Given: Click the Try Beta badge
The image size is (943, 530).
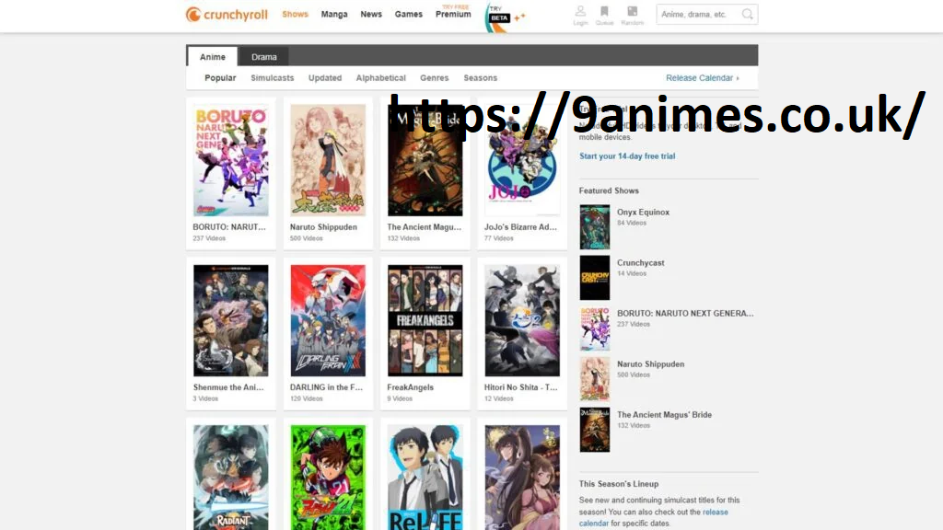Looking at the screenshot, I should click(x=499, y=18).
